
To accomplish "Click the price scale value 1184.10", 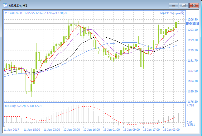I will click(192, 81).
